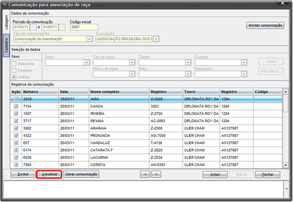Click the Mais filtros button
This screenshot has width=293, height=202.
tap(271, 71)
